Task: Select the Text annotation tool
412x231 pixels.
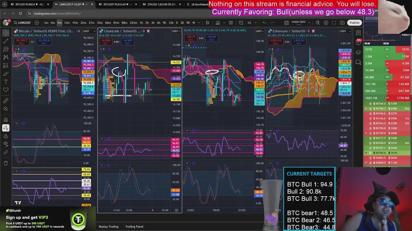Action: (x=6, y=82)
